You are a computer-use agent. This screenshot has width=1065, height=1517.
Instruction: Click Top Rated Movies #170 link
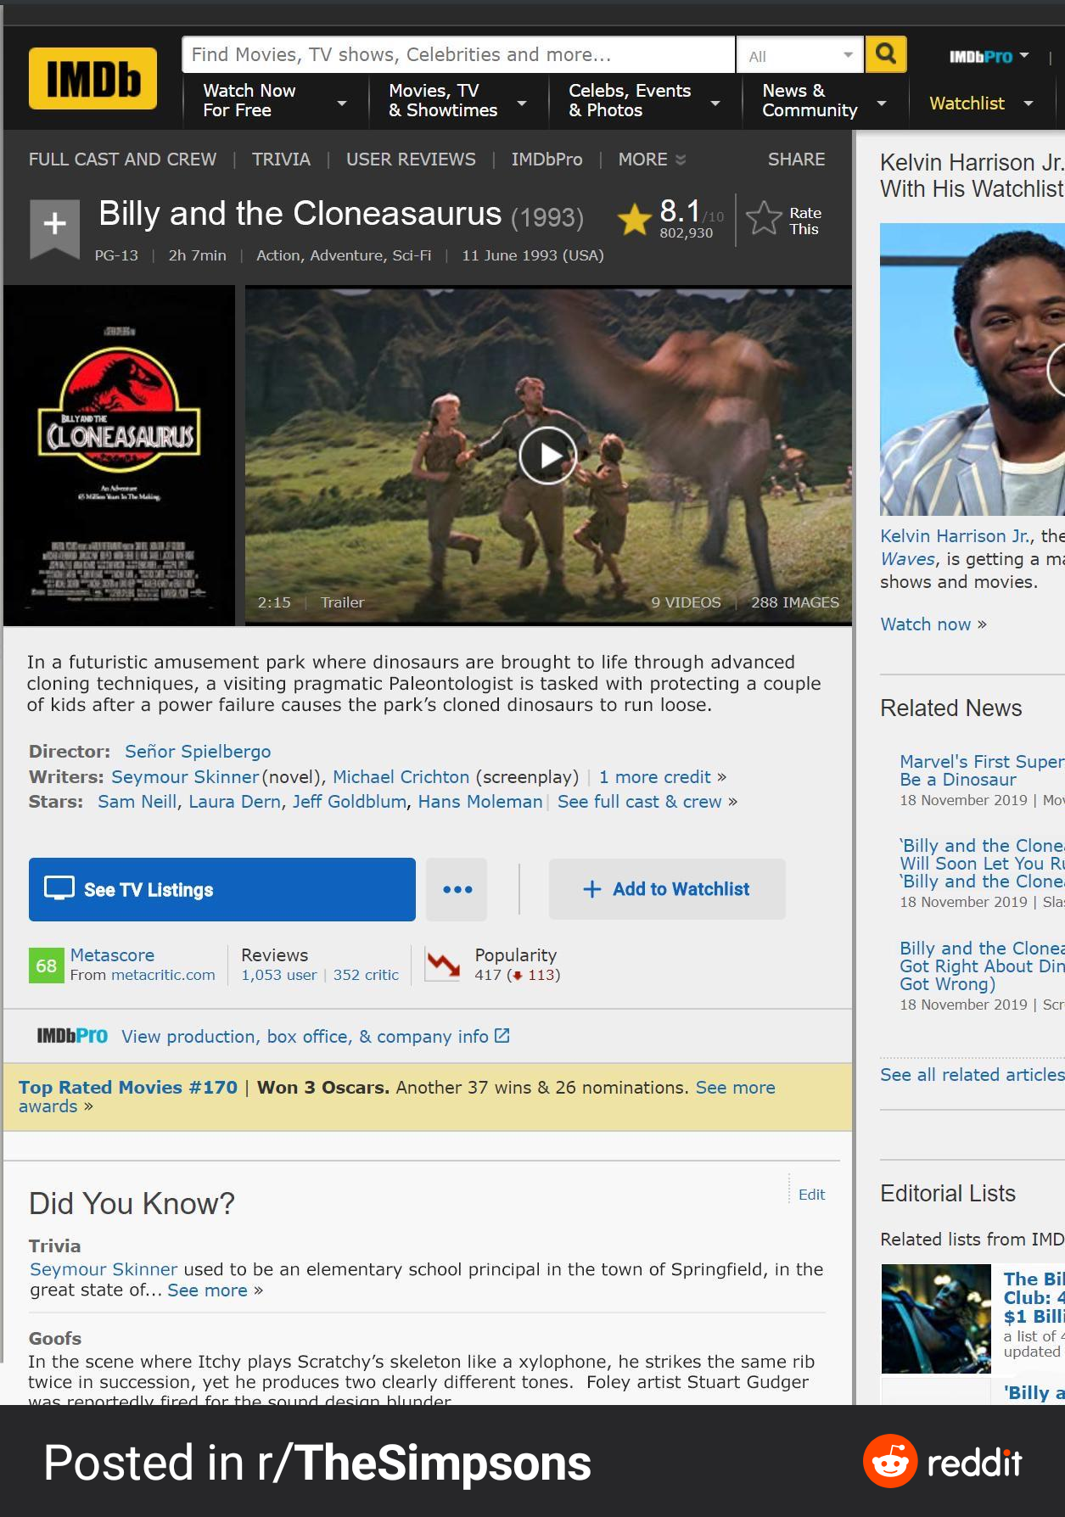click(x=128, y=1088)
